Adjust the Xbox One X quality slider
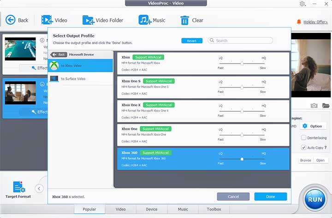 (x=242, y=111)
